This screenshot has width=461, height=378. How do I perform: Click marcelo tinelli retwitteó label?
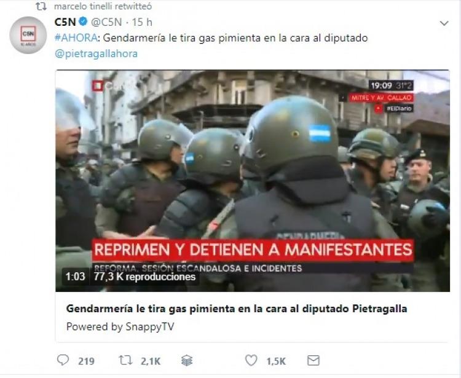coord(103,6)
